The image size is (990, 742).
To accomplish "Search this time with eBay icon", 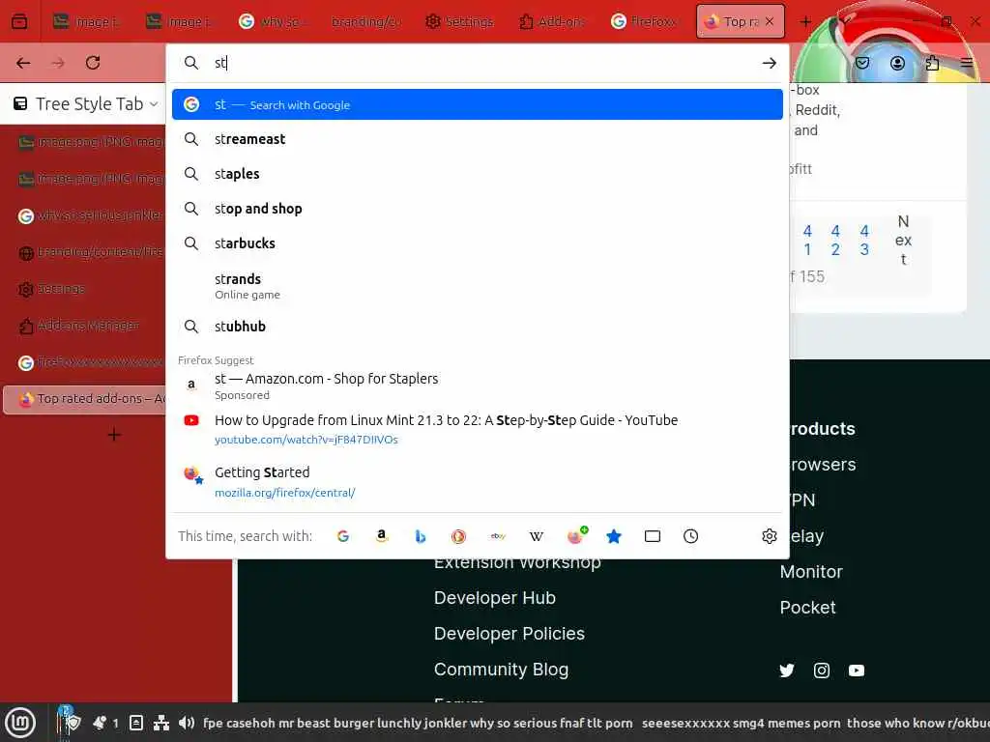I will click(498, 536).
